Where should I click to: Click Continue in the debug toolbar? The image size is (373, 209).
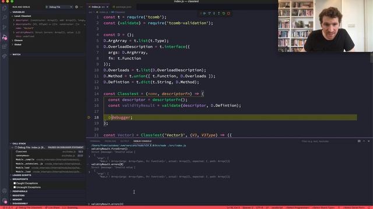[205, 13]
